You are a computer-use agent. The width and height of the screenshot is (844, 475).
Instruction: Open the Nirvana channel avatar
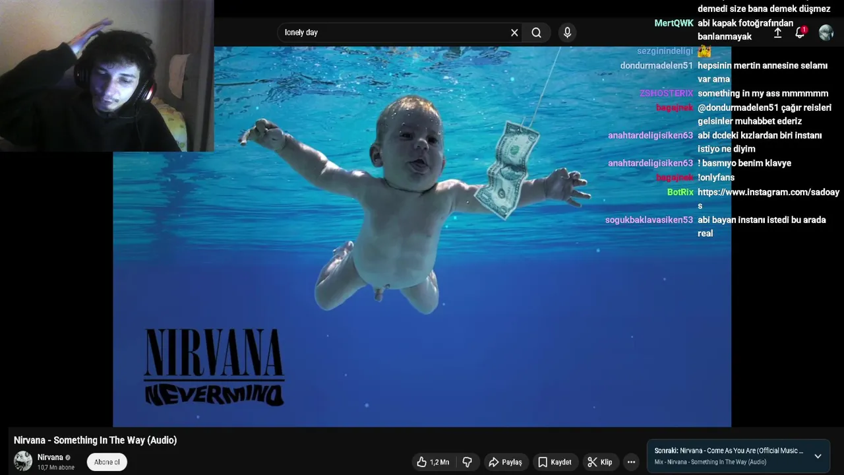[23, 461]
